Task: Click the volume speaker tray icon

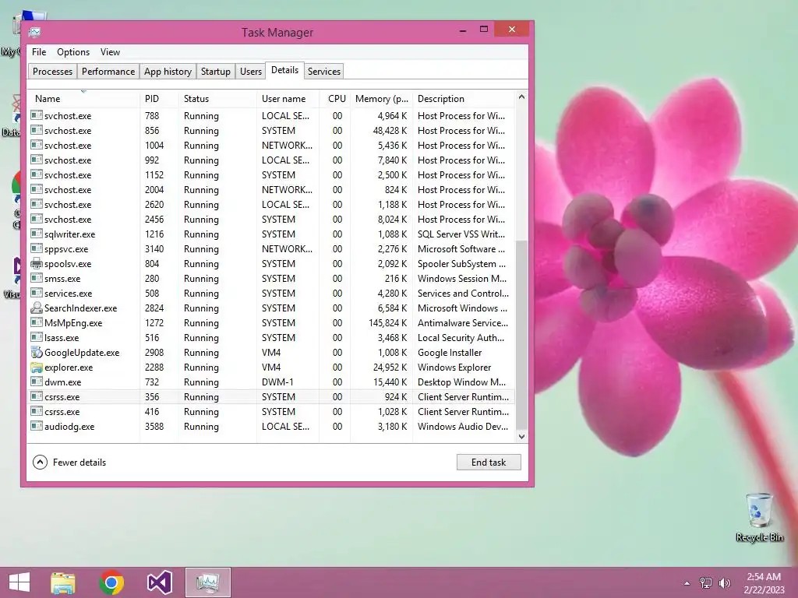Action: coord(724,582)
